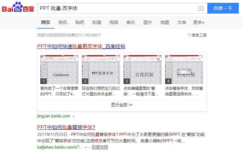Expand 更多» for more categories
242x153 pixels.
[x=199, y=23]
